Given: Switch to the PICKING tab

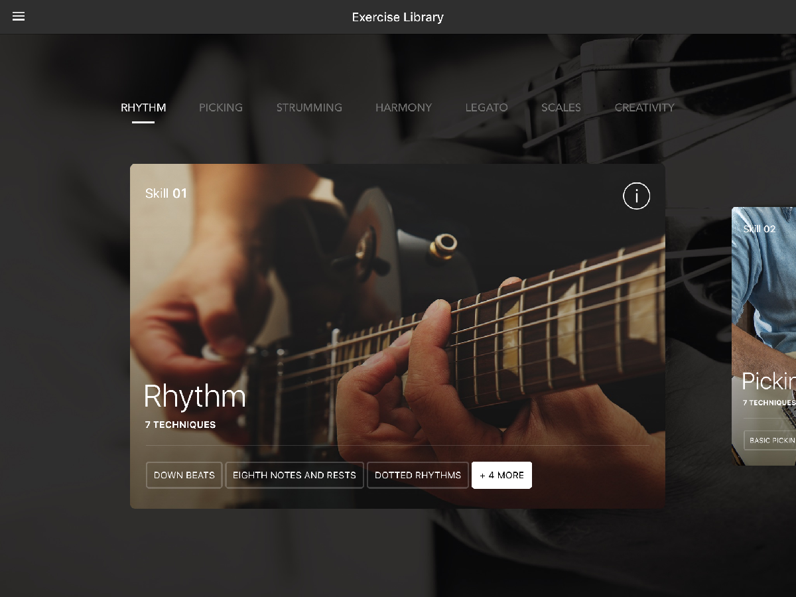Looking at the screenshot, I should tap(221, 107).
